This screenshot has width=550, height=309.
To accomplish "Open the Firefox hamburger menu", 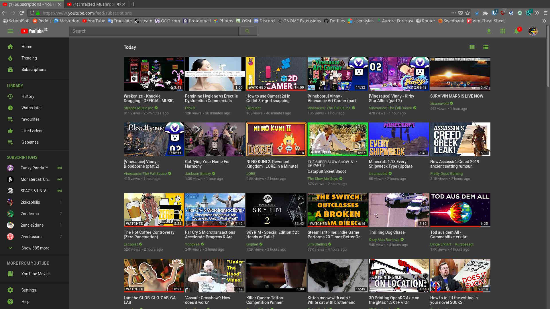I will coord(545,13).
